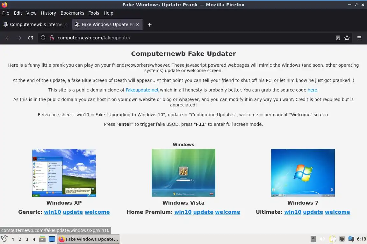
Task: Open the Fakeupdate.net link
Action: pos(142,90)
